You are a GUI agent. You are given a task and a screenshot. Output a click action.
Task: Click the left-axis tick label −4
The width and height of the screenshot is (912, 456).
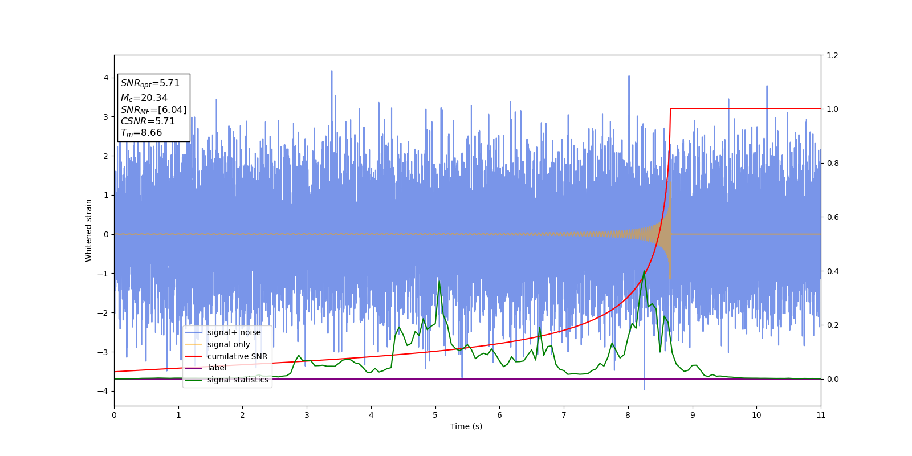(103, 391)
